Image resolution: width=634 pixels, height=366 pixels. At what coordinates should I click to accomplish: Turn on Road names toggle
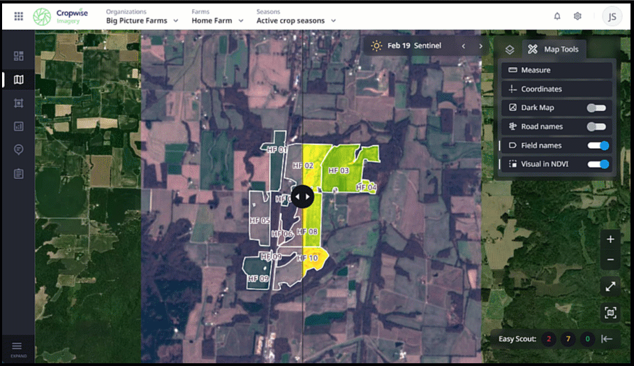click(x=596, y=127)
